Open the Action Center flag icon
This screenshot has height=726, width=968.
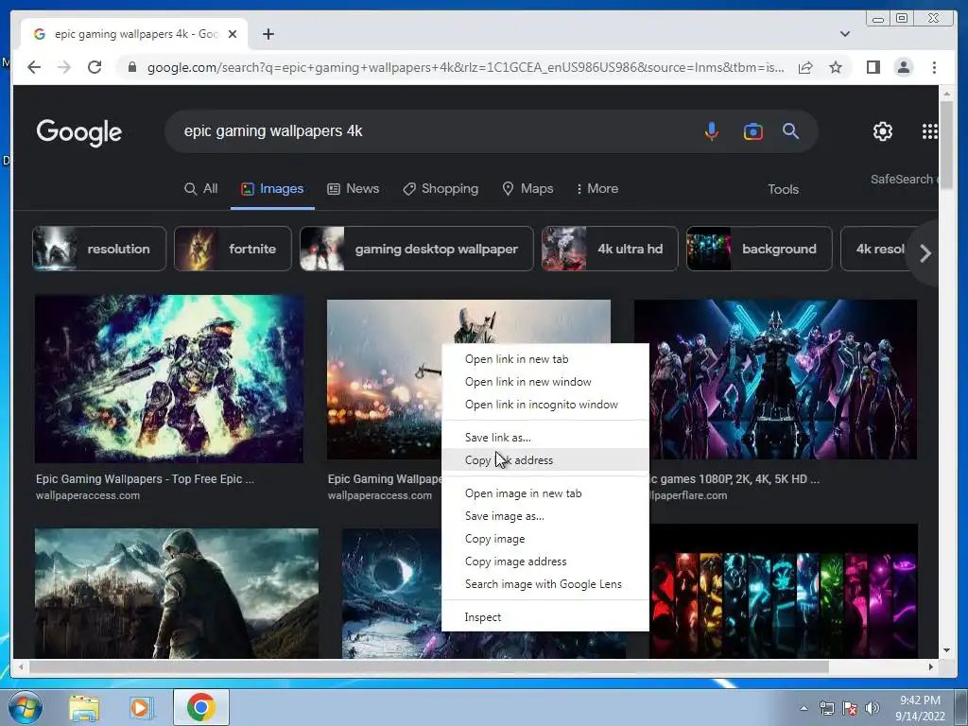tap(850, 708)
